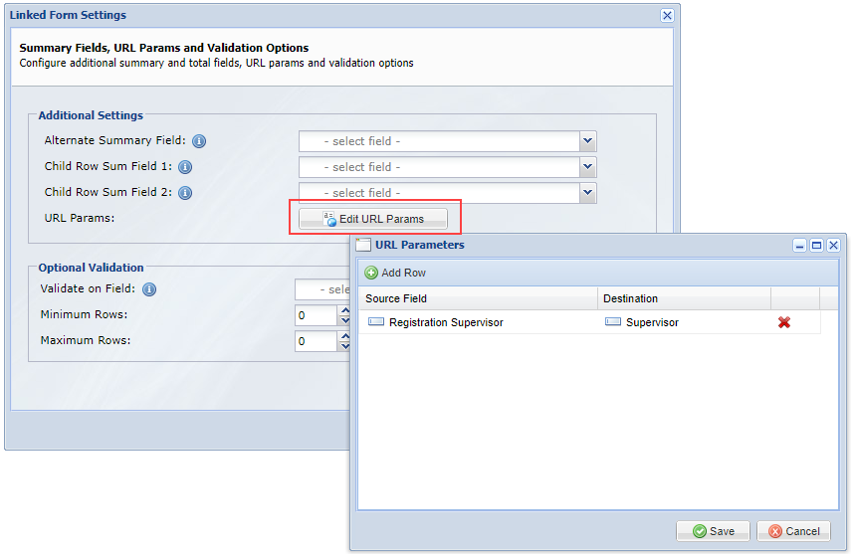Click info icon next to Child Row Sum Field 1
The image size is (855, 559).
(185, 167)
